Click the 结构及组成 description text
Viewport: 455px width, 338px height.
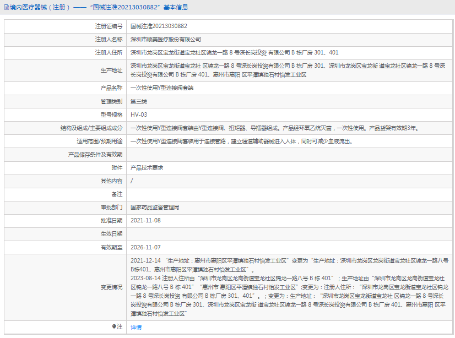(x=275, y=128)
